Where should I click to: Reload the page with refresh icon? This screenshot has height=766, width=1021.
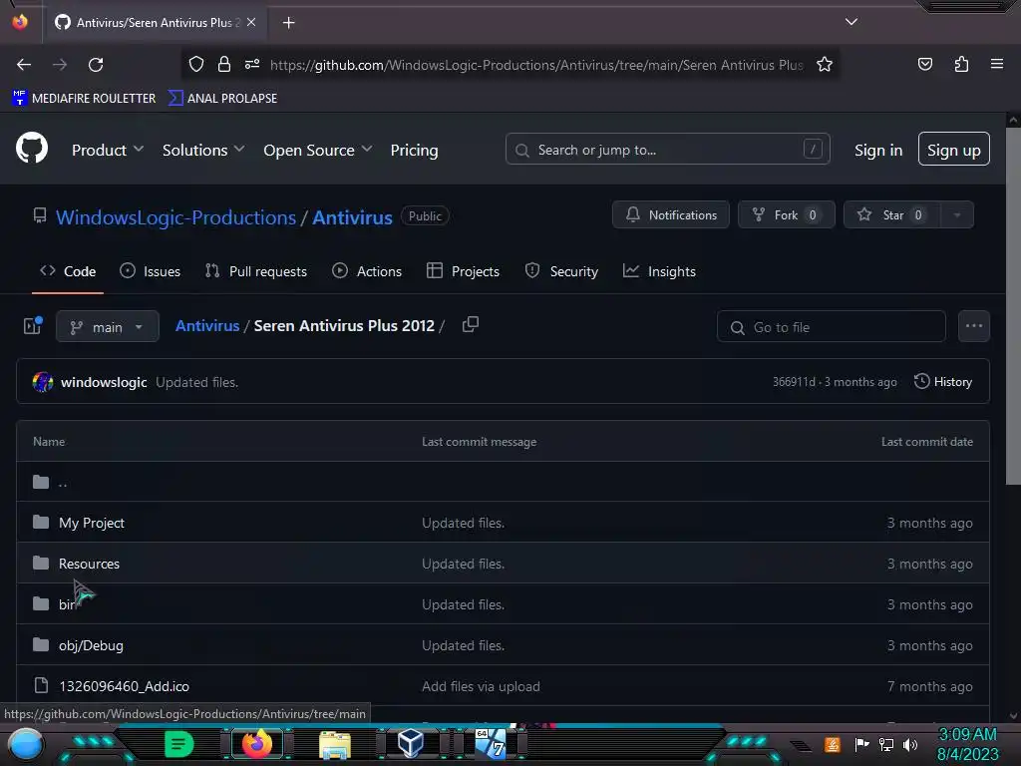click(96, 65)
